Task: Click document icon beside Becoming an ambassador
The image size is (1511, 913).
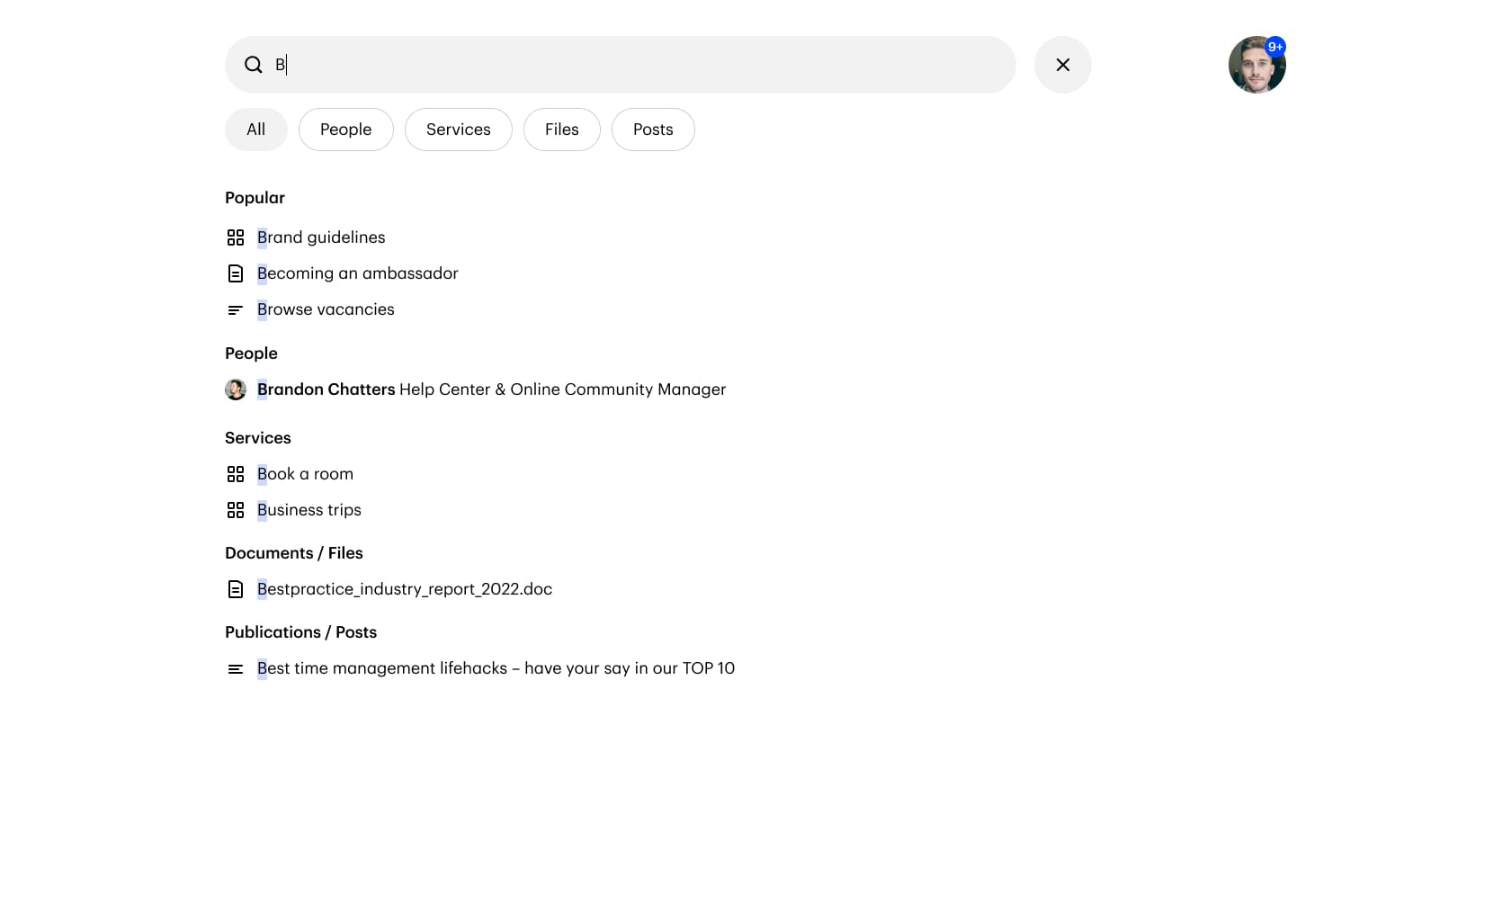Action: (x=236, y=273)
